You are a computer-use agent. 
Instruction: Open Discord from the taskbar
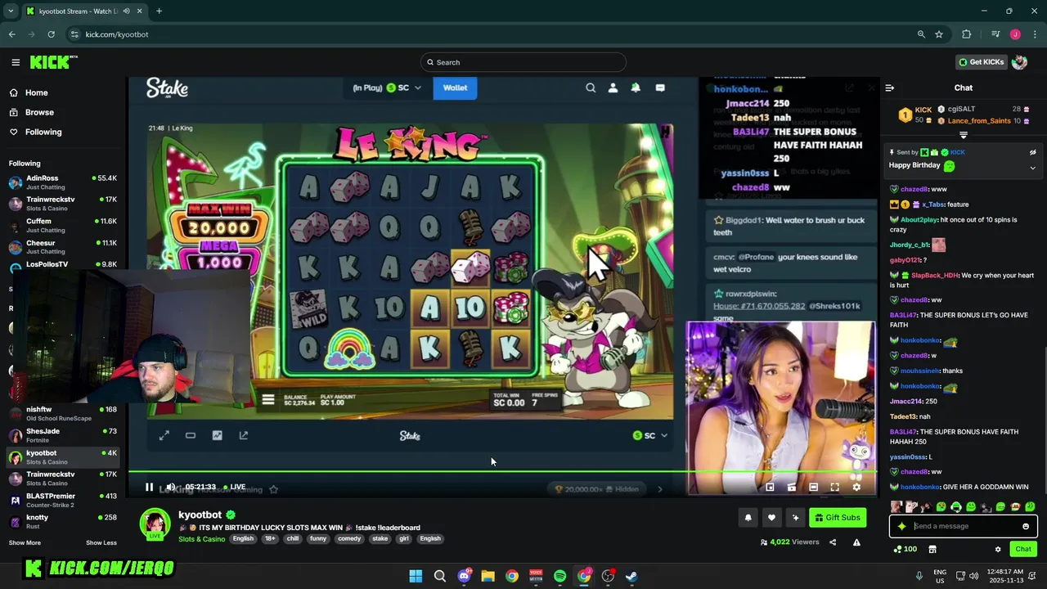tap(464, 576)
